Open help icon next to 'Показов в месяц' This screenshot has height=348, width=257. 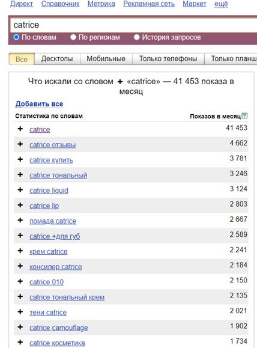[x=244, y=115]
